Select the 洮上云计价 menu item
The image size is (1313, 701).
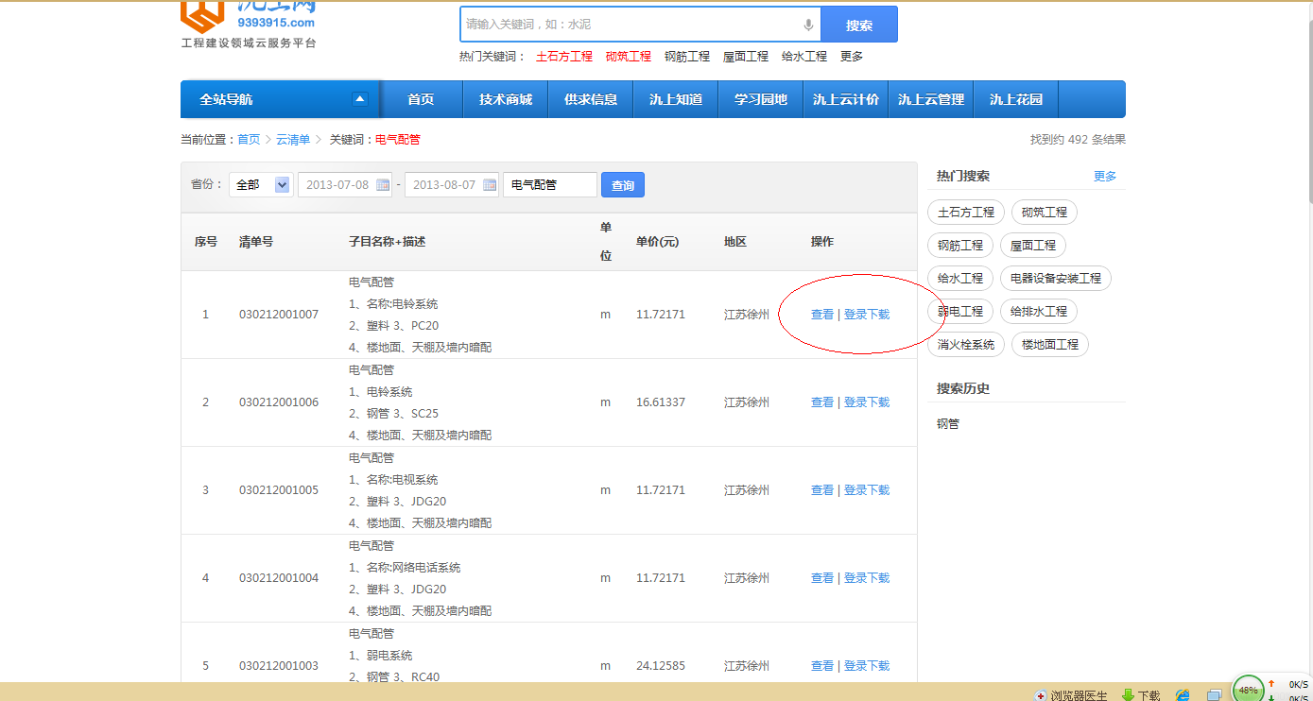point(846,99)
